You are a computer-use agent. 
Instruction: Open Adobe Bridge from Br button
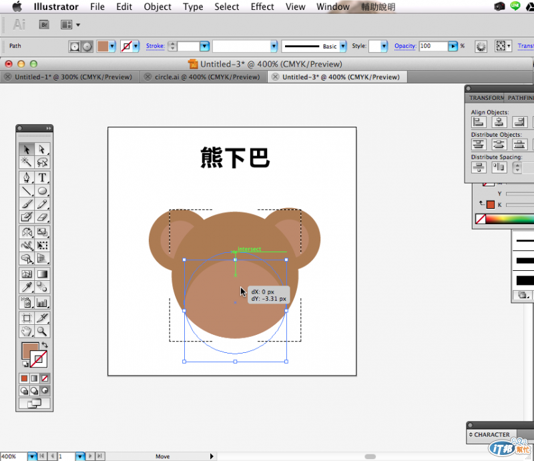tap(44, 25)
